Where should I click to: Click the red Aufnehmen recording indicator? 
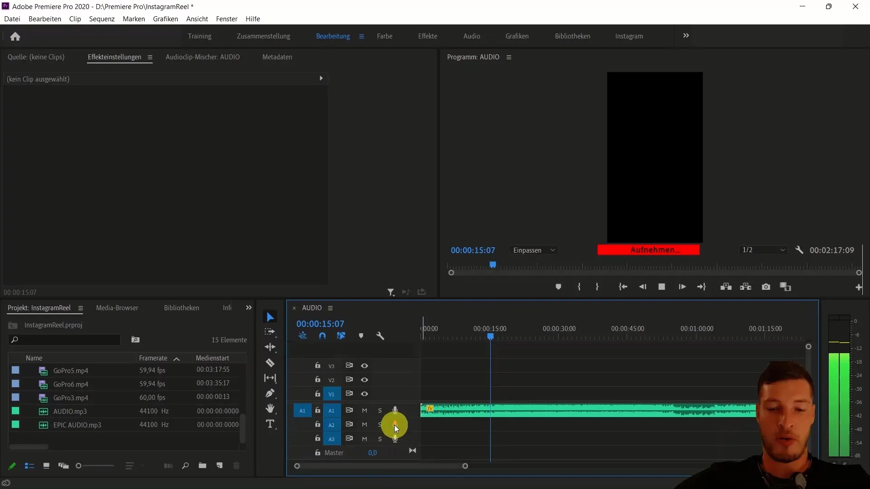pos(648,250)
